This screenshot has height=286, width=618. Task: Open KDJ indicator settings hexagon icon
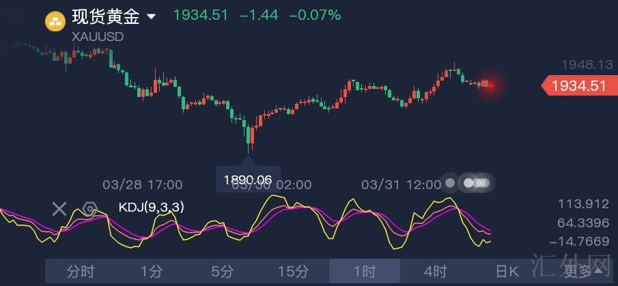89,208
